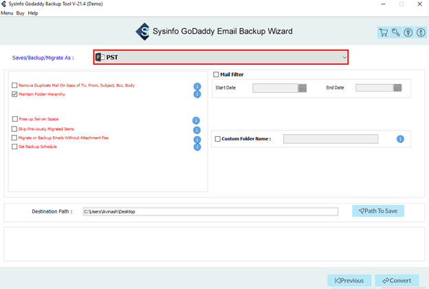Screen dimensions: 429x289
Task: Click the Destination Path field
Action: [210, 211]
